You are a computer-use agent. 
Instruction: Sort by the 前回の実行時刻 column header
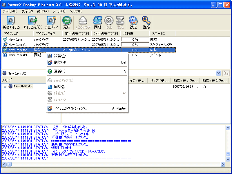pos(77,34)
